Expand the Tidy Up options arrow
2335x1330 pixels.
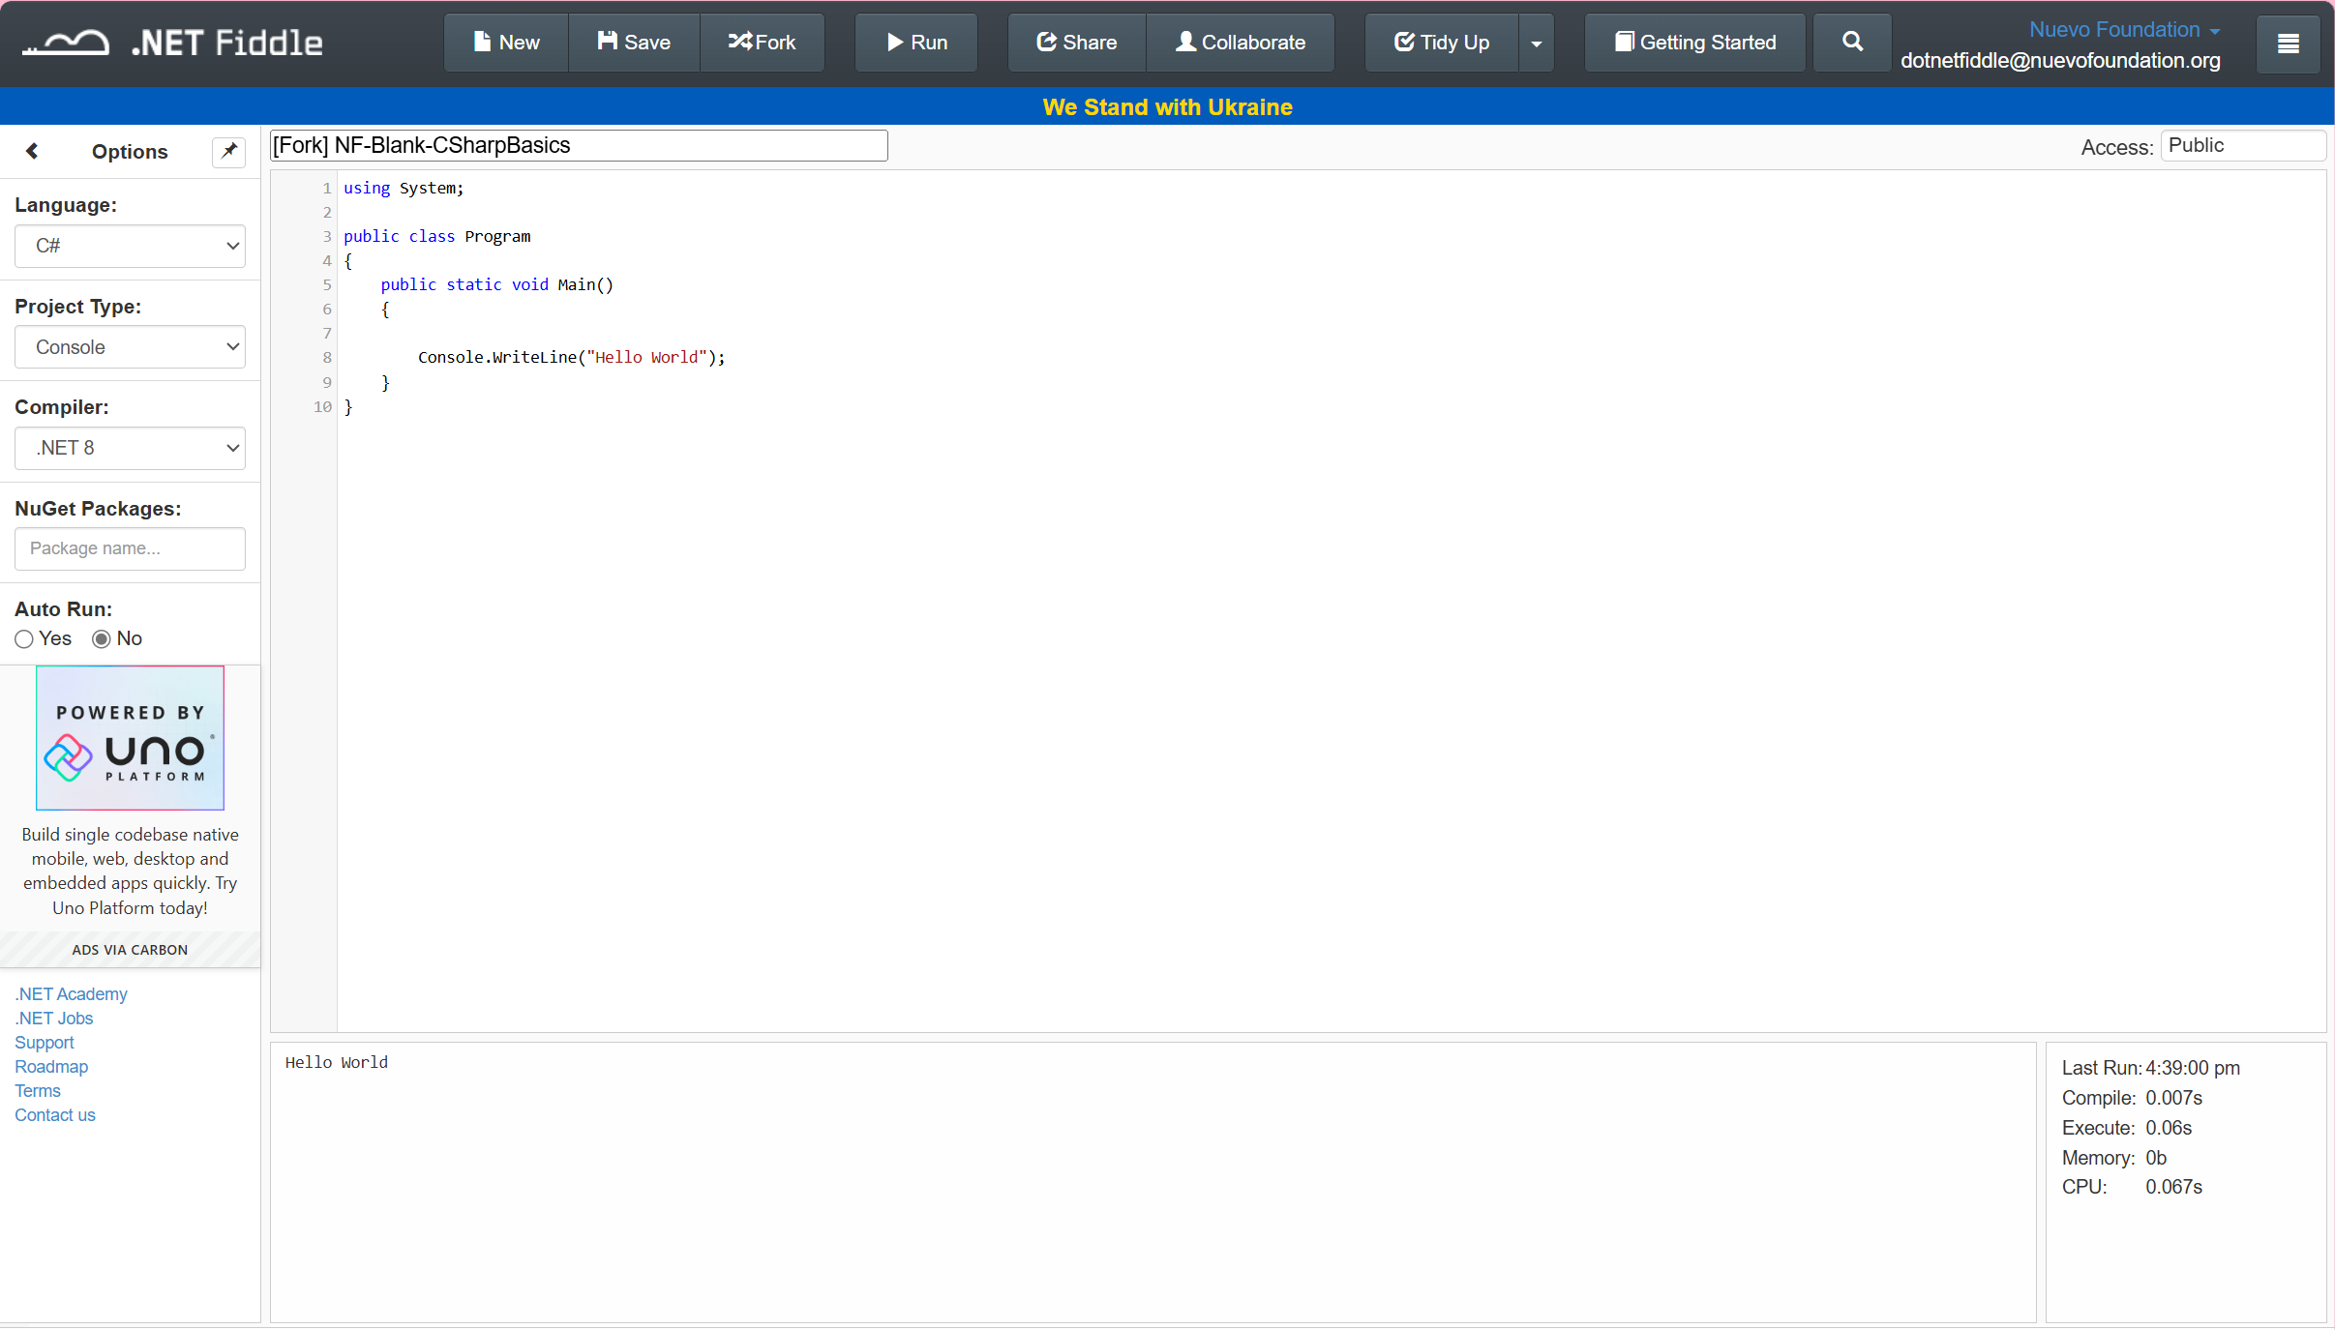click(1536, 42)
